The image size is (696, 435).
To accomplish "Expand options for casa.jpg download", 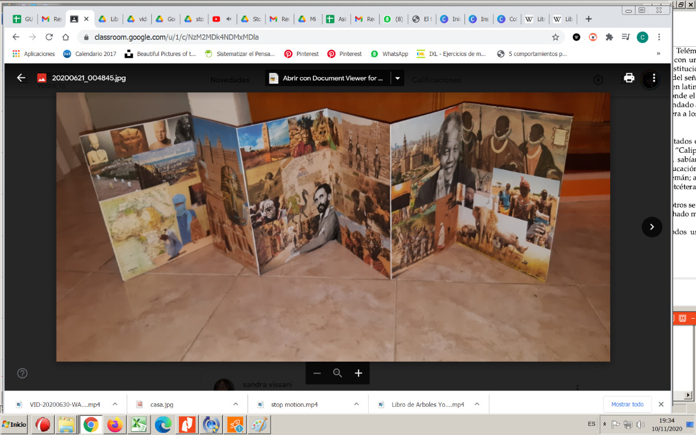I will 235,405.
